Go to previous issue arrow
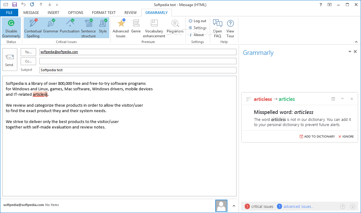Screen dimensions: 361x213 pos(342,207)
